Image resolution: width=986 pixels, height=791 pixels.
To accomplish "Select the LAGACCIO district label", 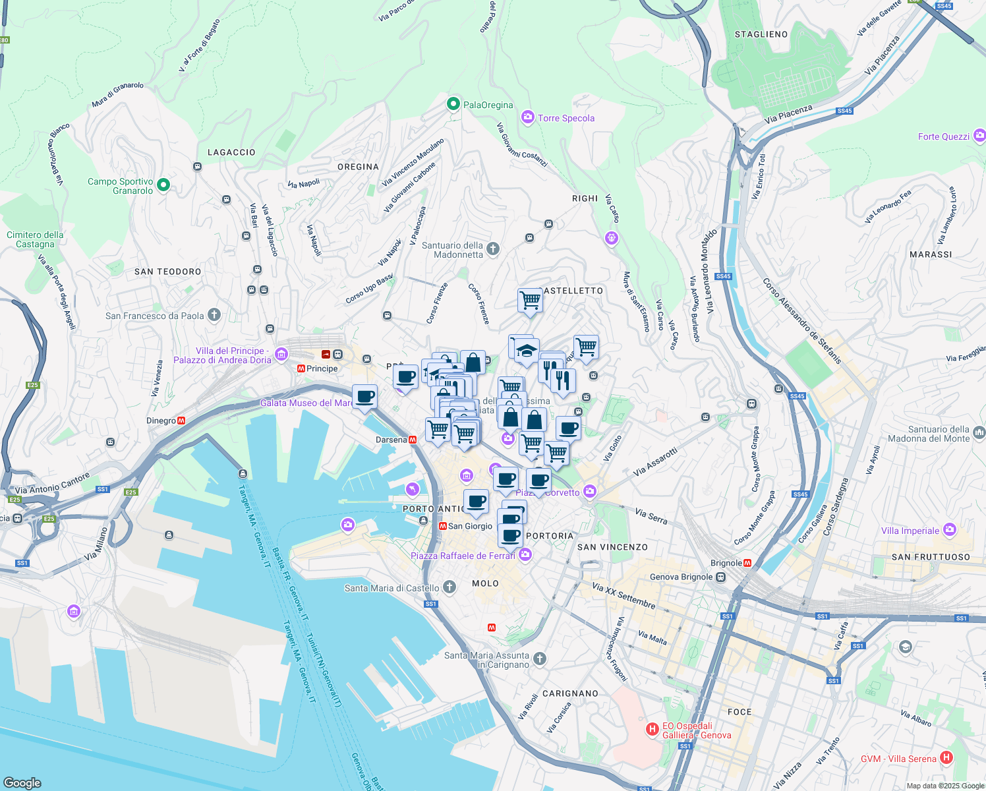I will [231, 152].
